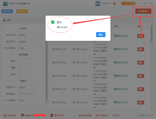Click the fullscreen window icon
This screenshot has height=119, width=156.
(145, 3)
